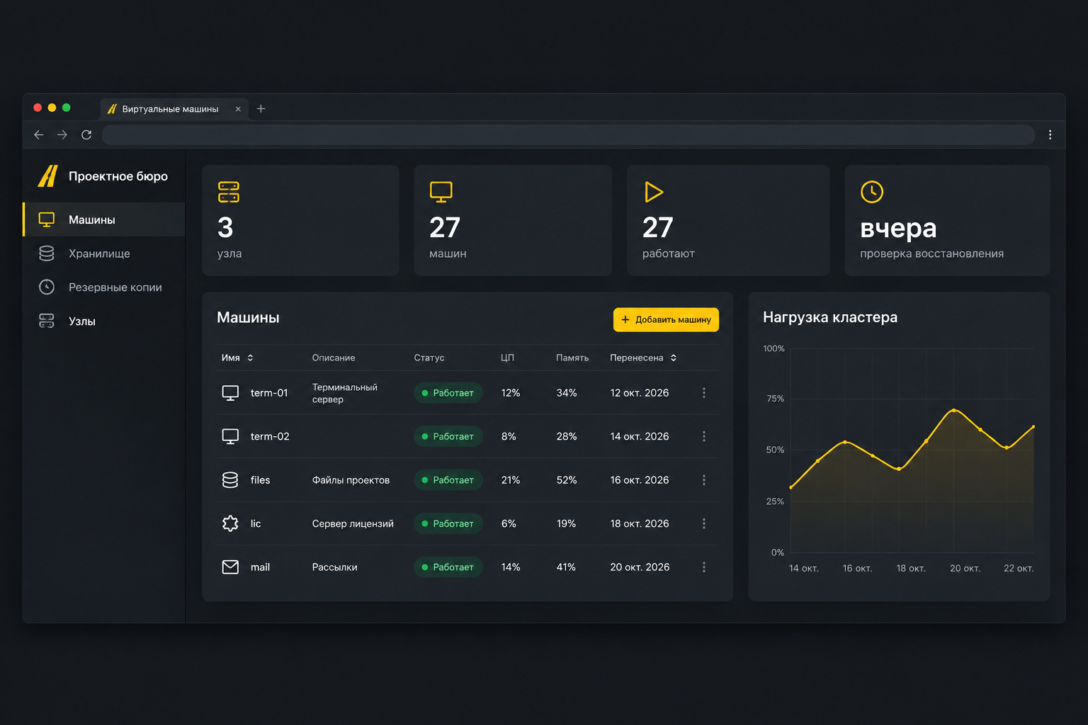Click the nodes icon on узла card
The height and width of the screenshot is (725, 1088).
(x=229, y=192)
